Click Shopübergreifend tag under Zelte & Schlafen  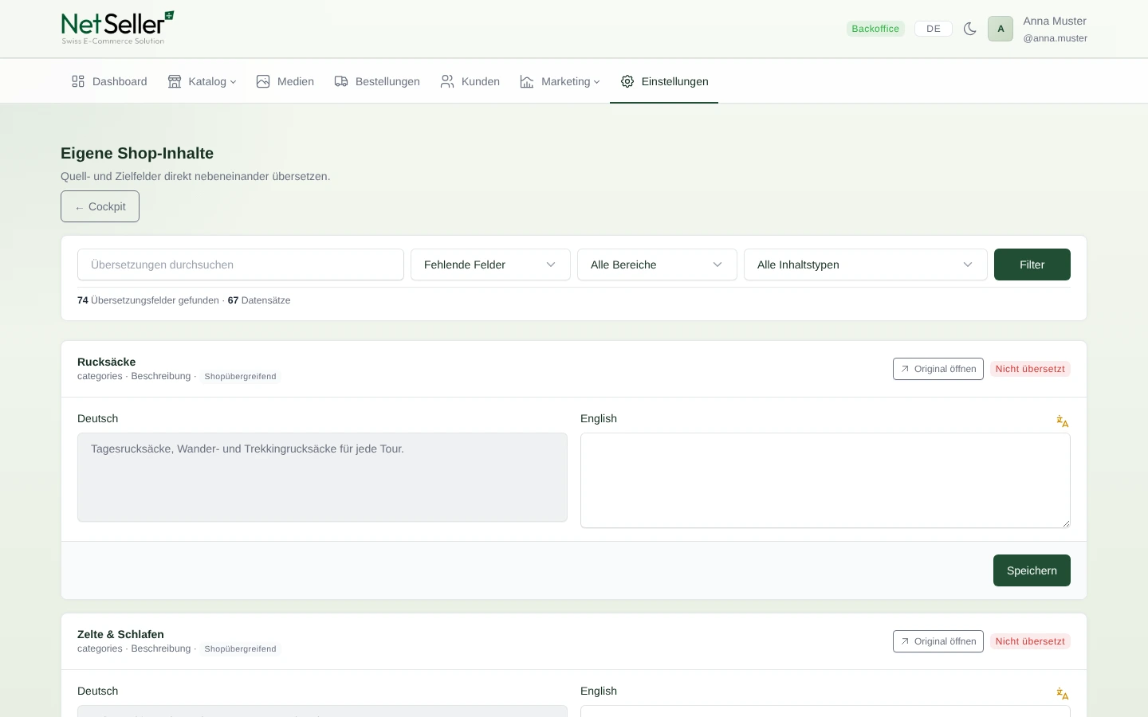click(x=240, y=648)
